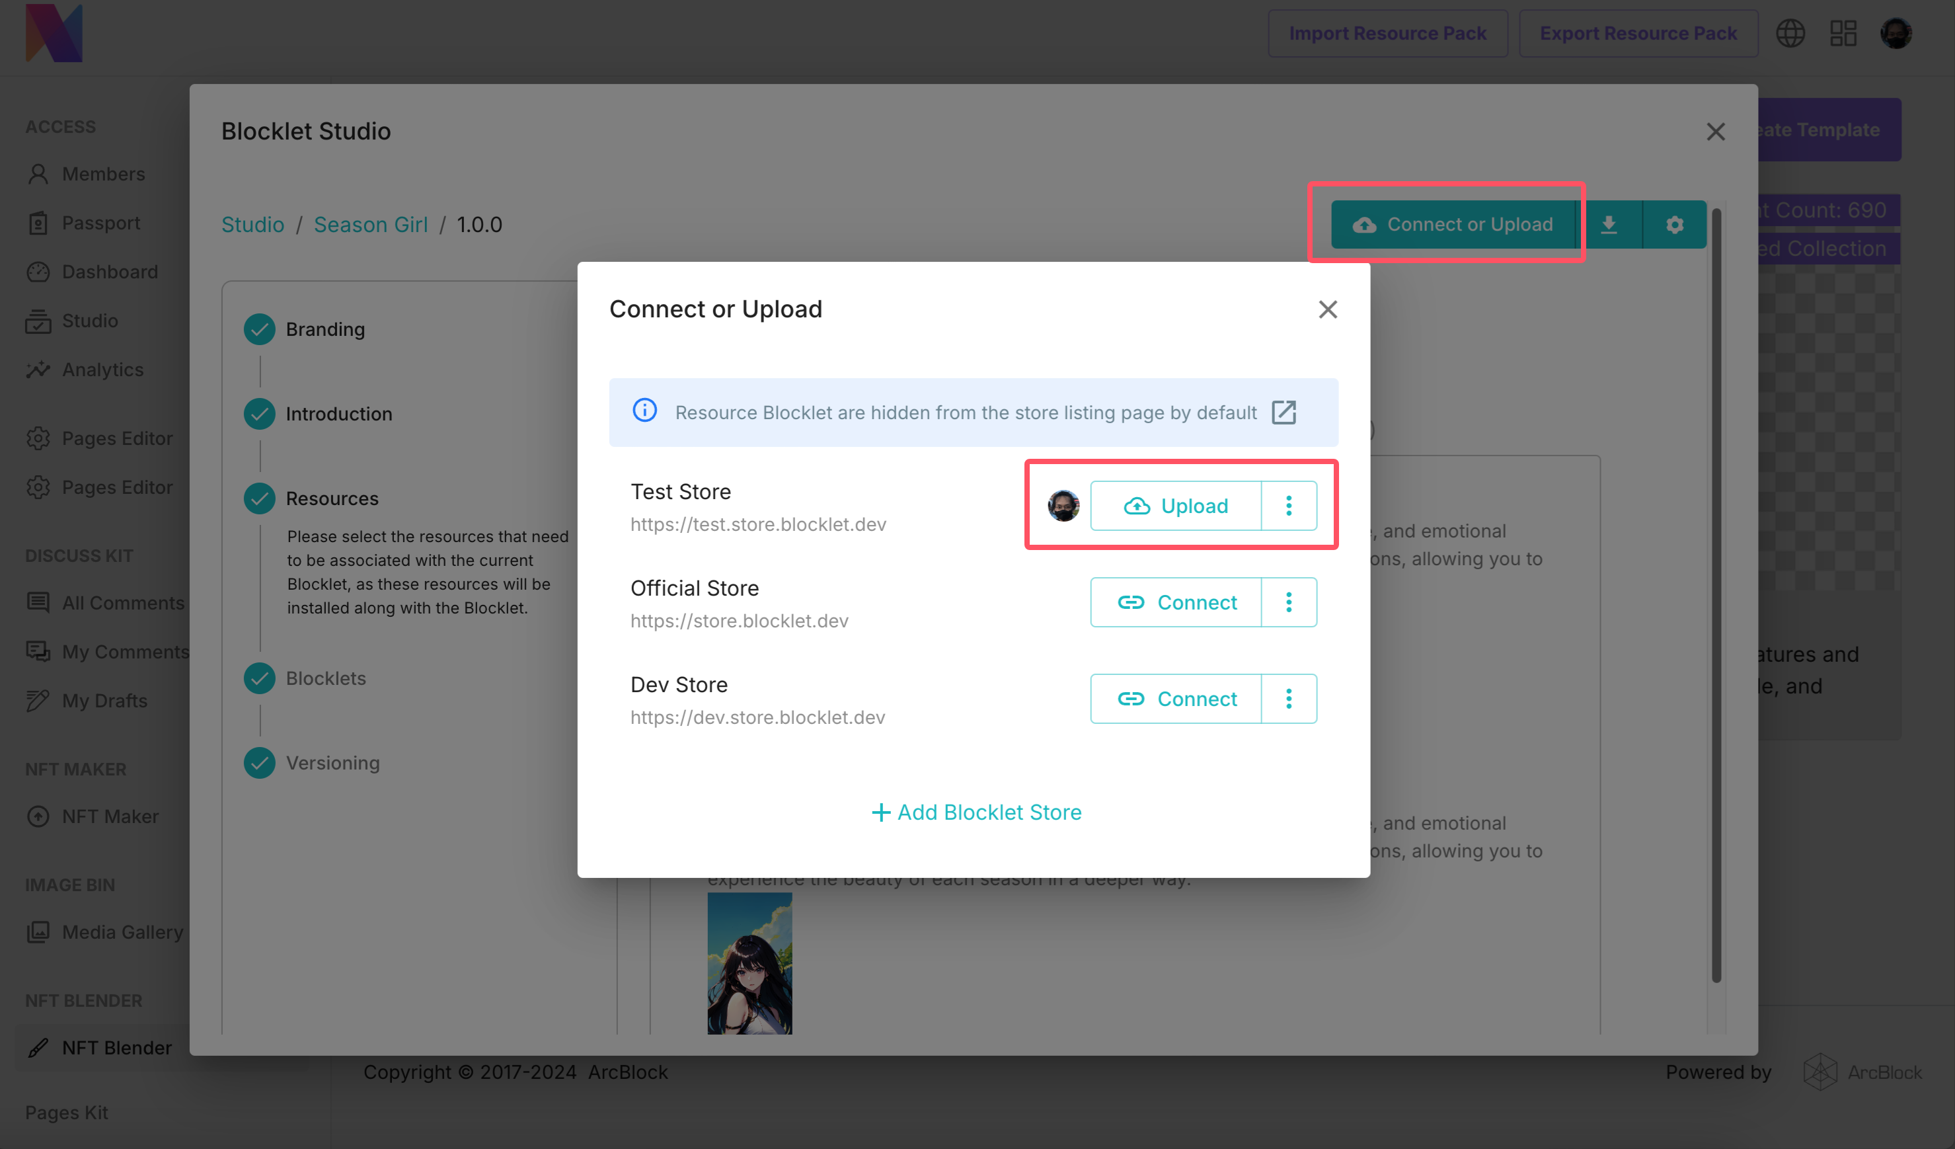Navigate to Studio breadcrumb link
Viewport: 1955px width, 1149px height.
[x=252, y=224]
